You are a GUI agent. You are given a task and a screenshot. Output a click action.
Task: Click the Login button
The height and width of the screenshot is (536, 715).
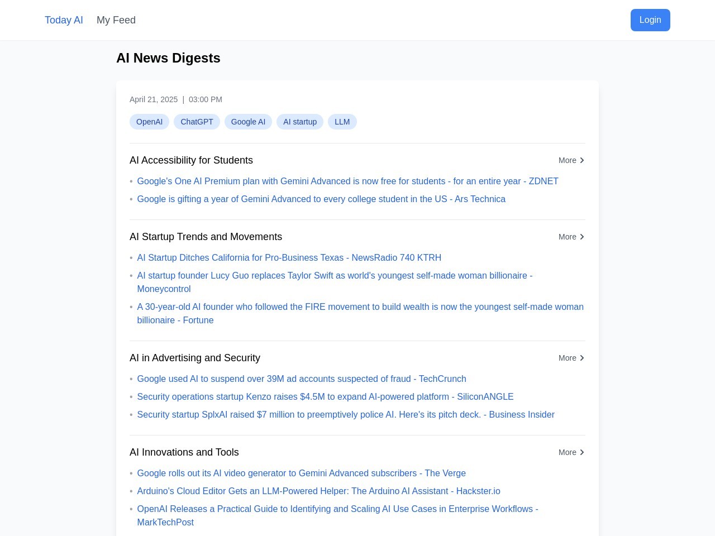click(x=650, y=20)
